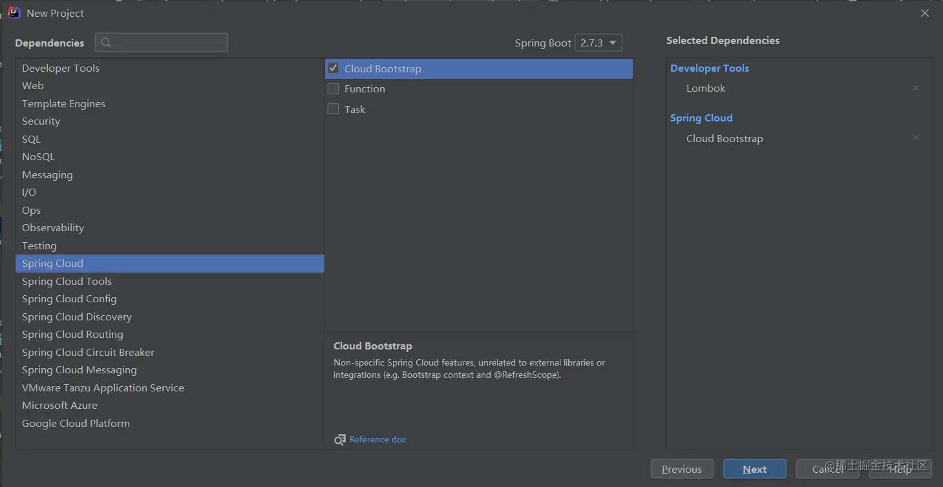
Task: Enable the Function dependency checkbox
Action: (334, 88)
